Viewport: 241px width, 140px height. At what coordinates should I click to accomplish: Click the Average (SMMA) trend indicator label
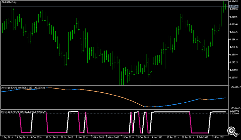coord(23,112)
